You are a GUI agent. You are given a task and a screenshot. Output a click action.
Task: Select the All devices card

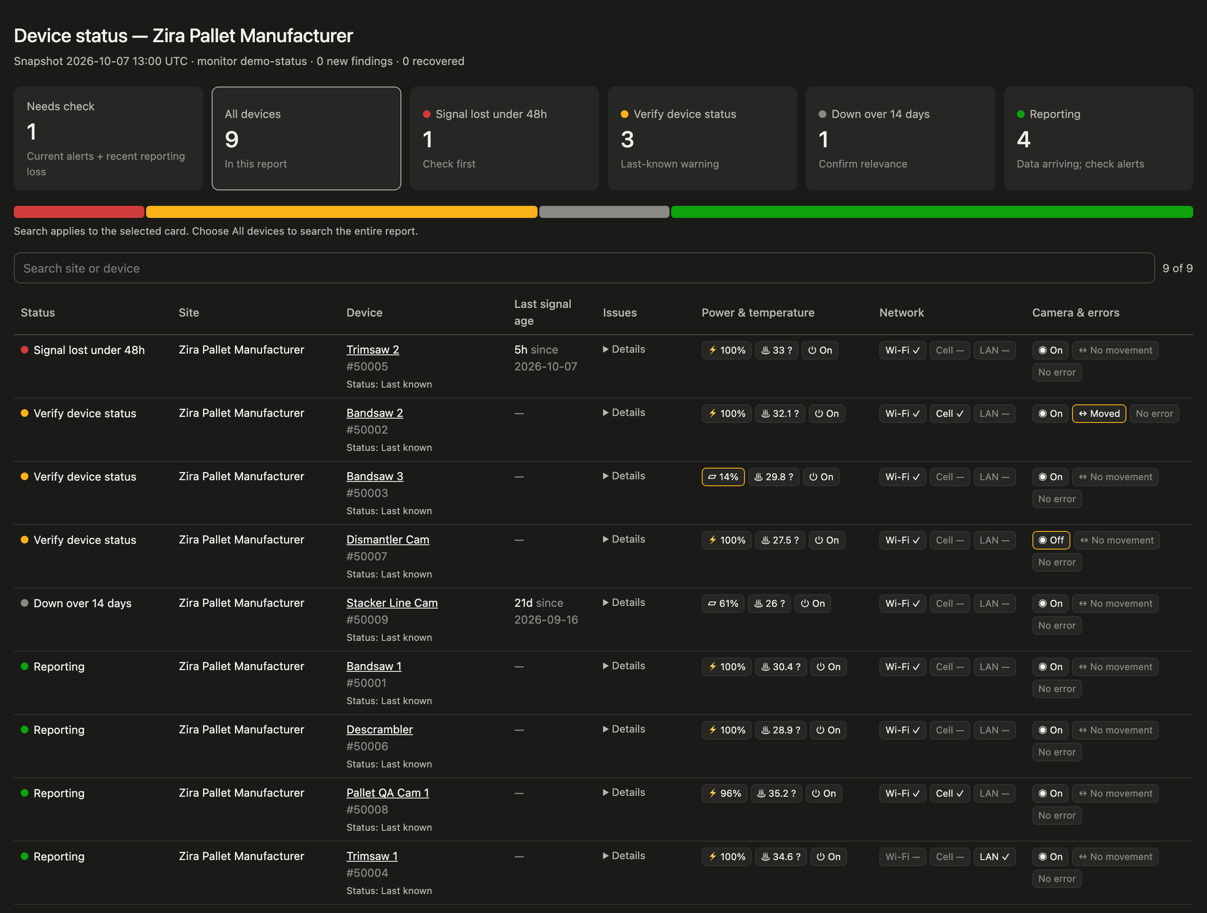coord(306,138)
